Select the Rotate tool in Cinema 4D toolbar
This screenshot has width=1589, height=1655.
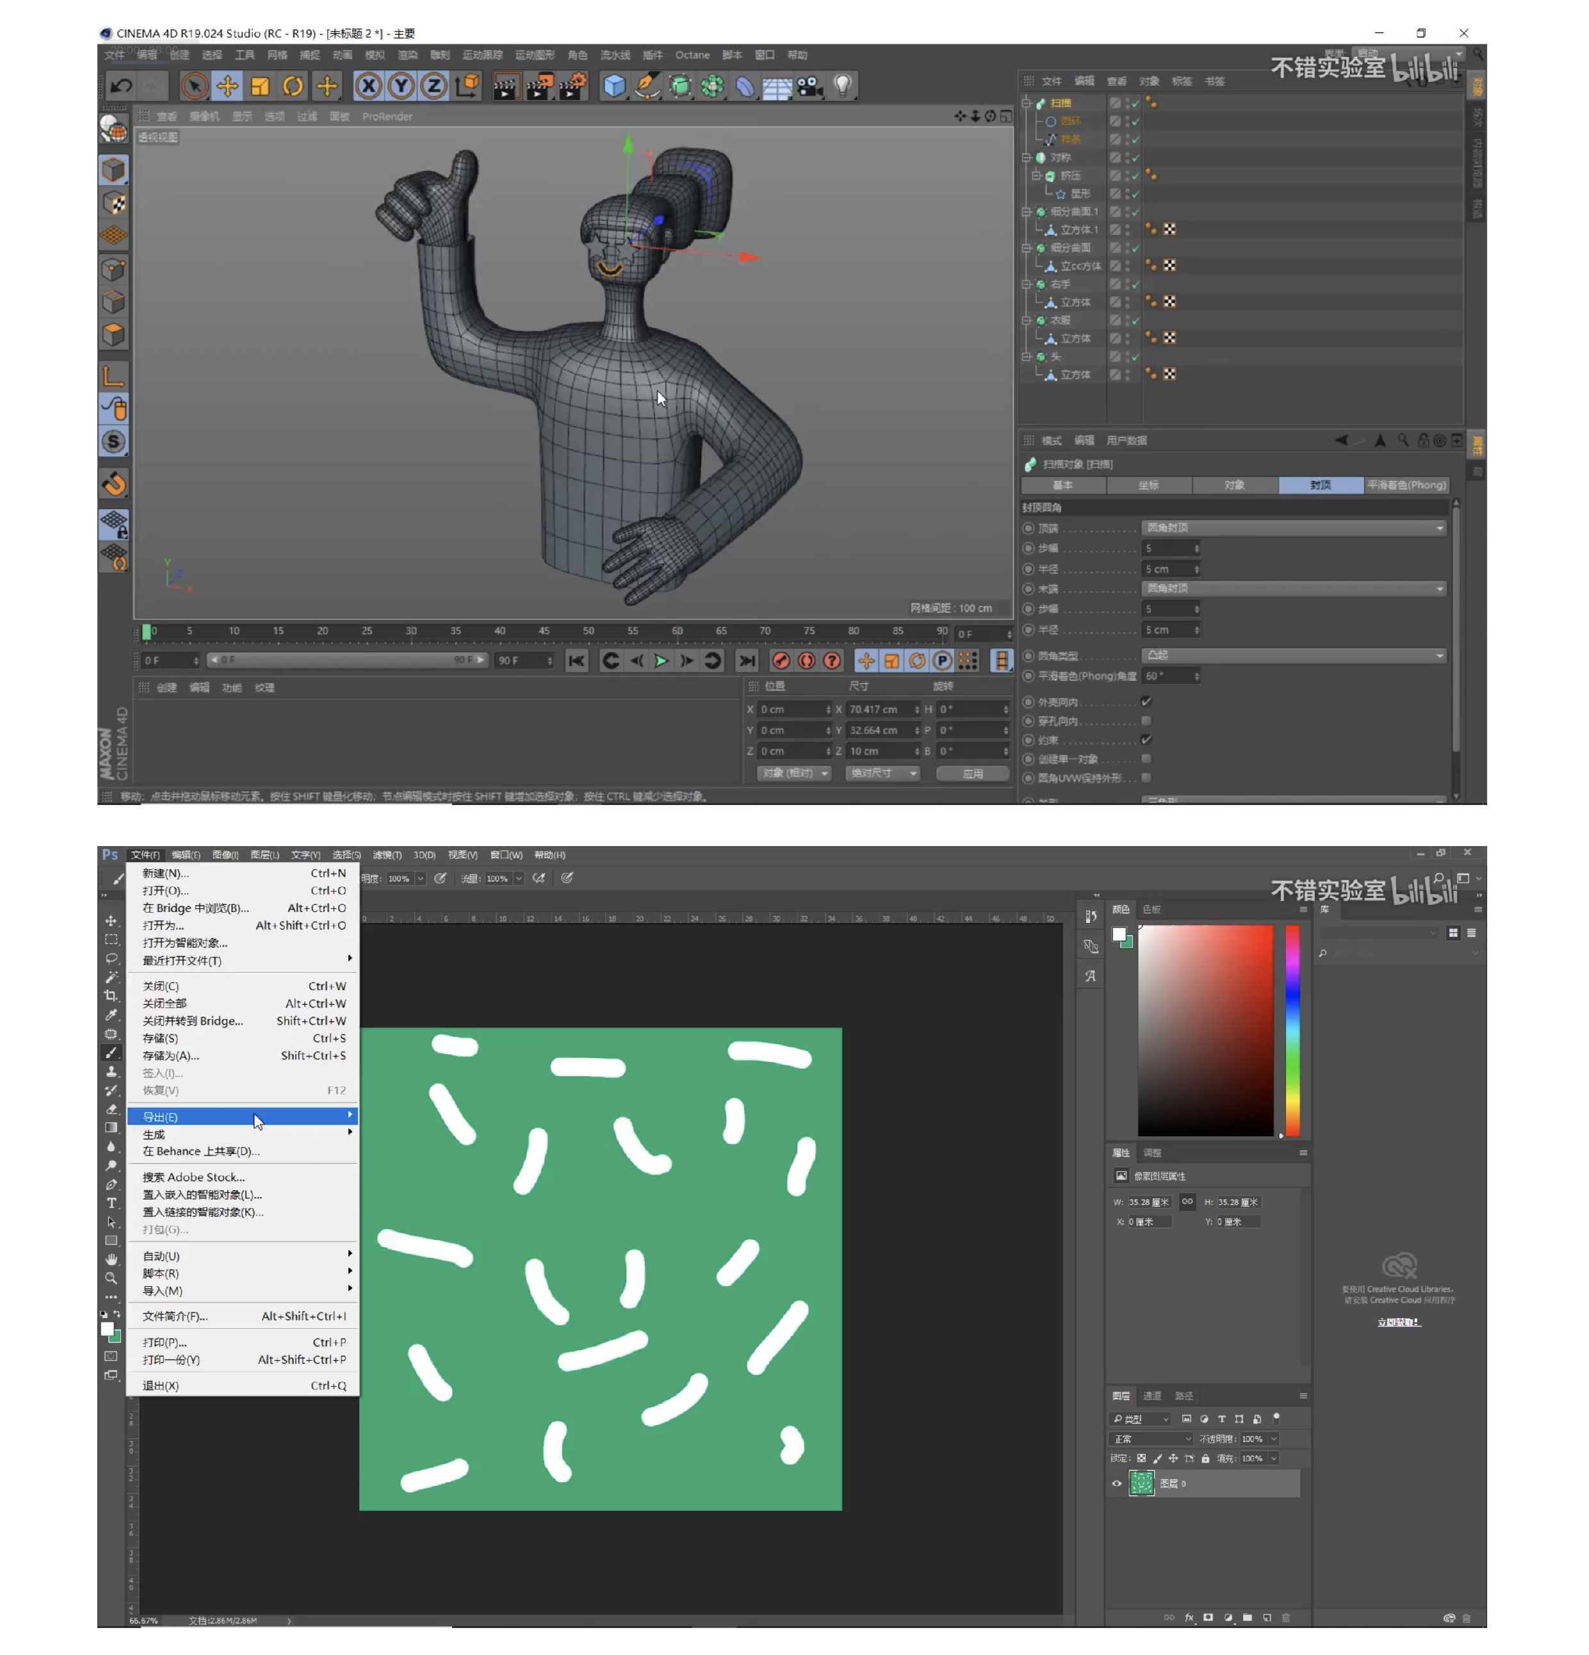pos(292,86)
